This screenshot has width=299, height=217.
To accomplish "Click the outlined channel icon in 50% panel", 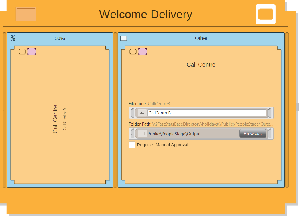I will pyautogui.click(x=22, y=51).
